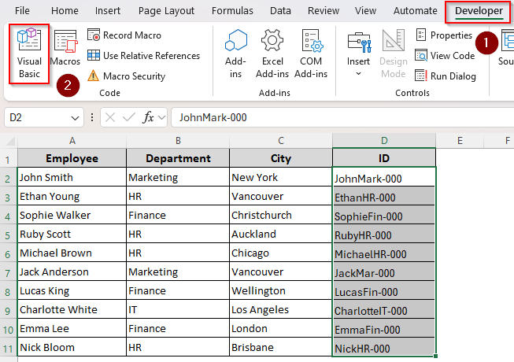Select row 5 header

click(x=8, y=235)
